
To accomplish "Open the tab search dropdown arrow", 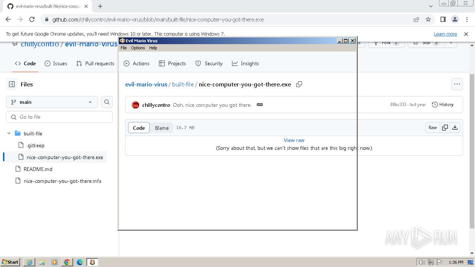I will pos(431,6).
